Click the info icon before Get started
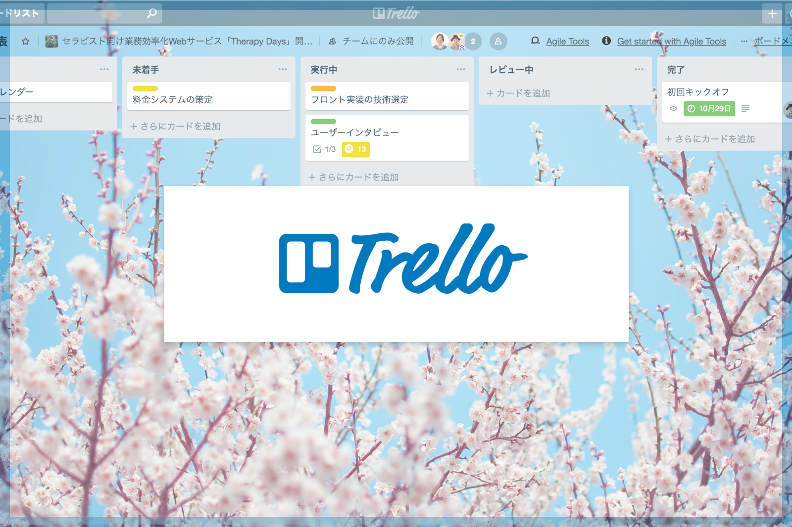This screenshot has width=792, height=527. tap(606, 41)
